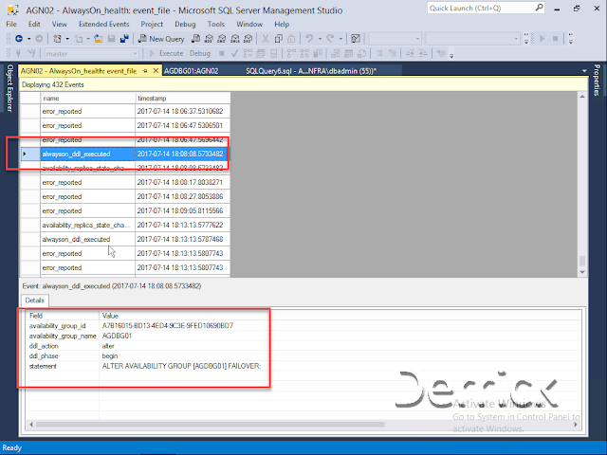Click the Activity Monitor toolbar icon
The width and height of the screenshot is (607, 455).
click(x=356, y=38)
